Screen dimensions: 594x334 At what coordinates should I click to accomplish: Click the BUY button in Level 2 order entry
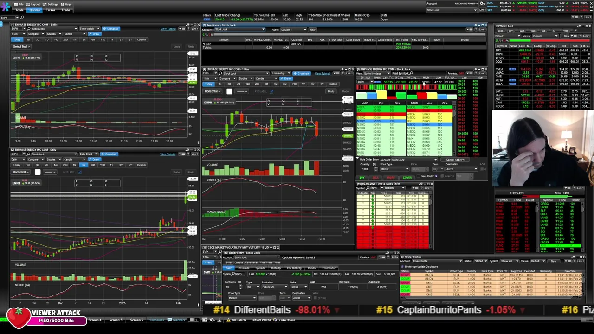click(x=362, y=178)
